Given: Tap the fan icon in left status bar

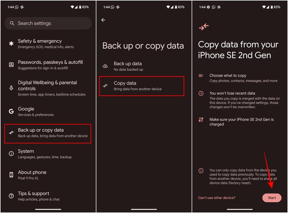Looking at the screenshot, I should click(22, 7).
